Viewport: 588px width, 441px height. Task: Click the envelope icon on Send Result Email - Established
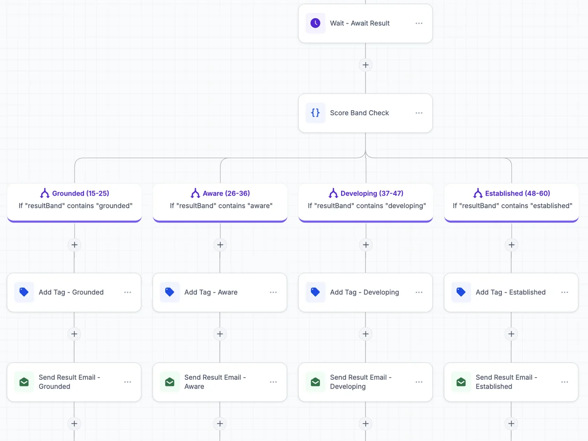(461, 382)
